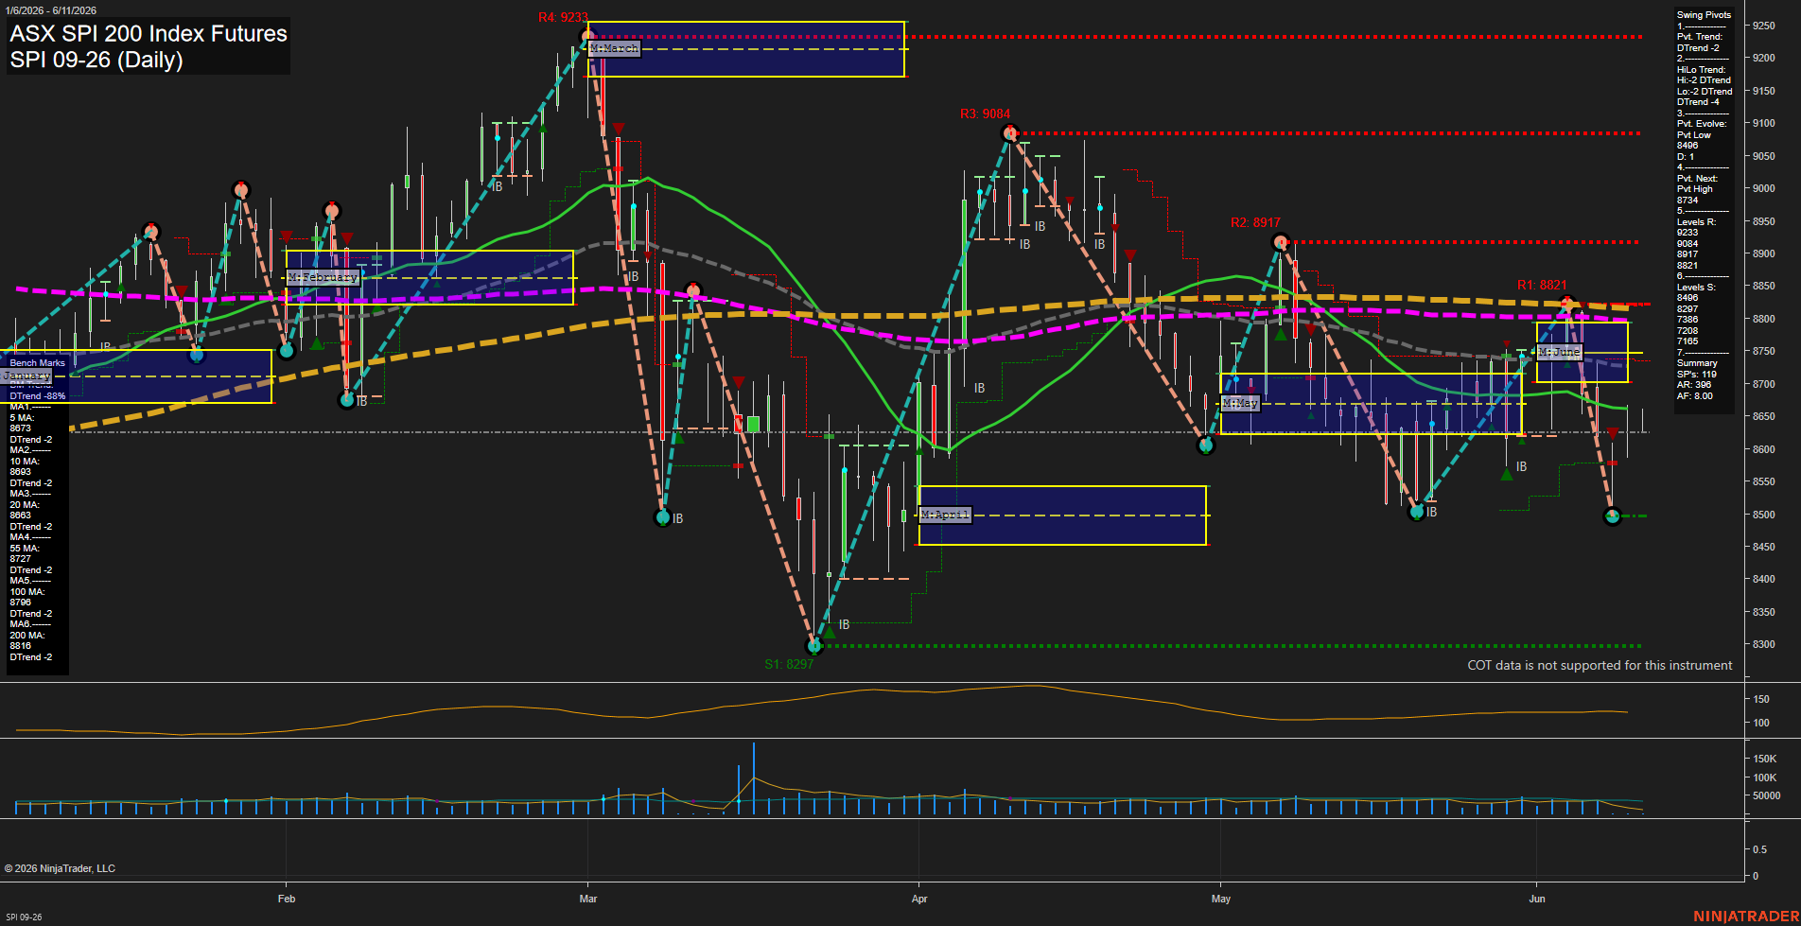Image resolution: width=1801 pixels, height=926 pixels.
Task: Click the 1/6/2026 - 6/11/2026 date range
Action: (x=51, y=10)
